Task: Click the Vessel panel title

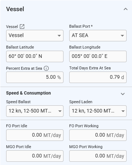Action: (x=15, y=9)
